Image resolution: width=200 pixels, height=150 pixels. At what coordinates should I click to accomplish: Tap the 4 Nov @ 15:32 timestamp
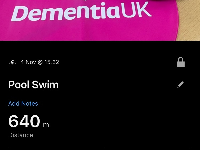40,62
